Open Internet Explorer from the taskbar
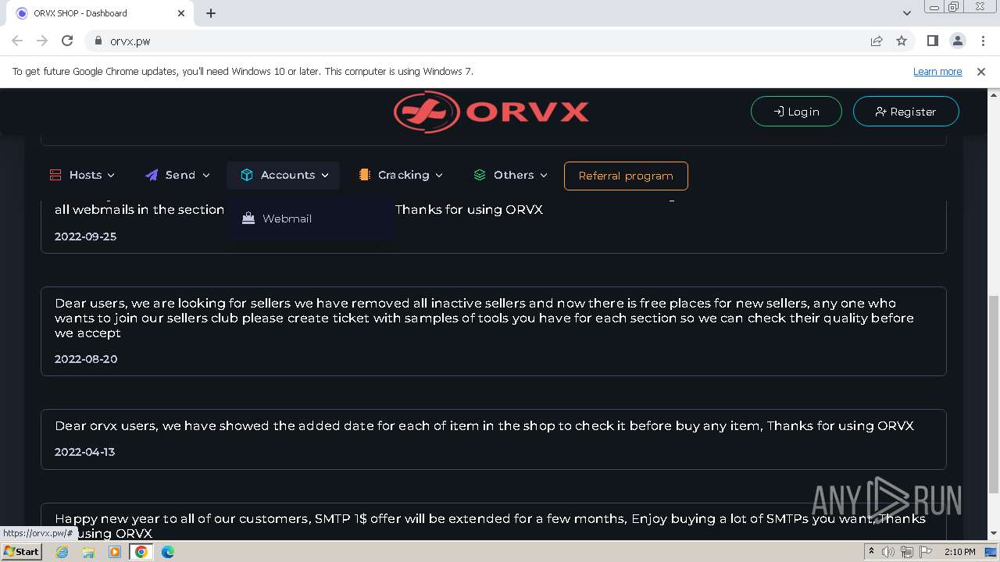This screenshot has width=1000, height=562. pyautogui.click(x=62, y=552)
